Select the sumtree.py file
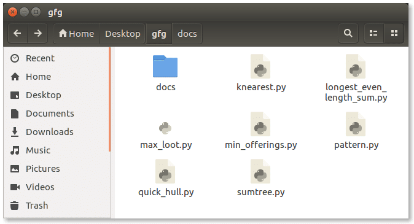 [x=260, y=178]
